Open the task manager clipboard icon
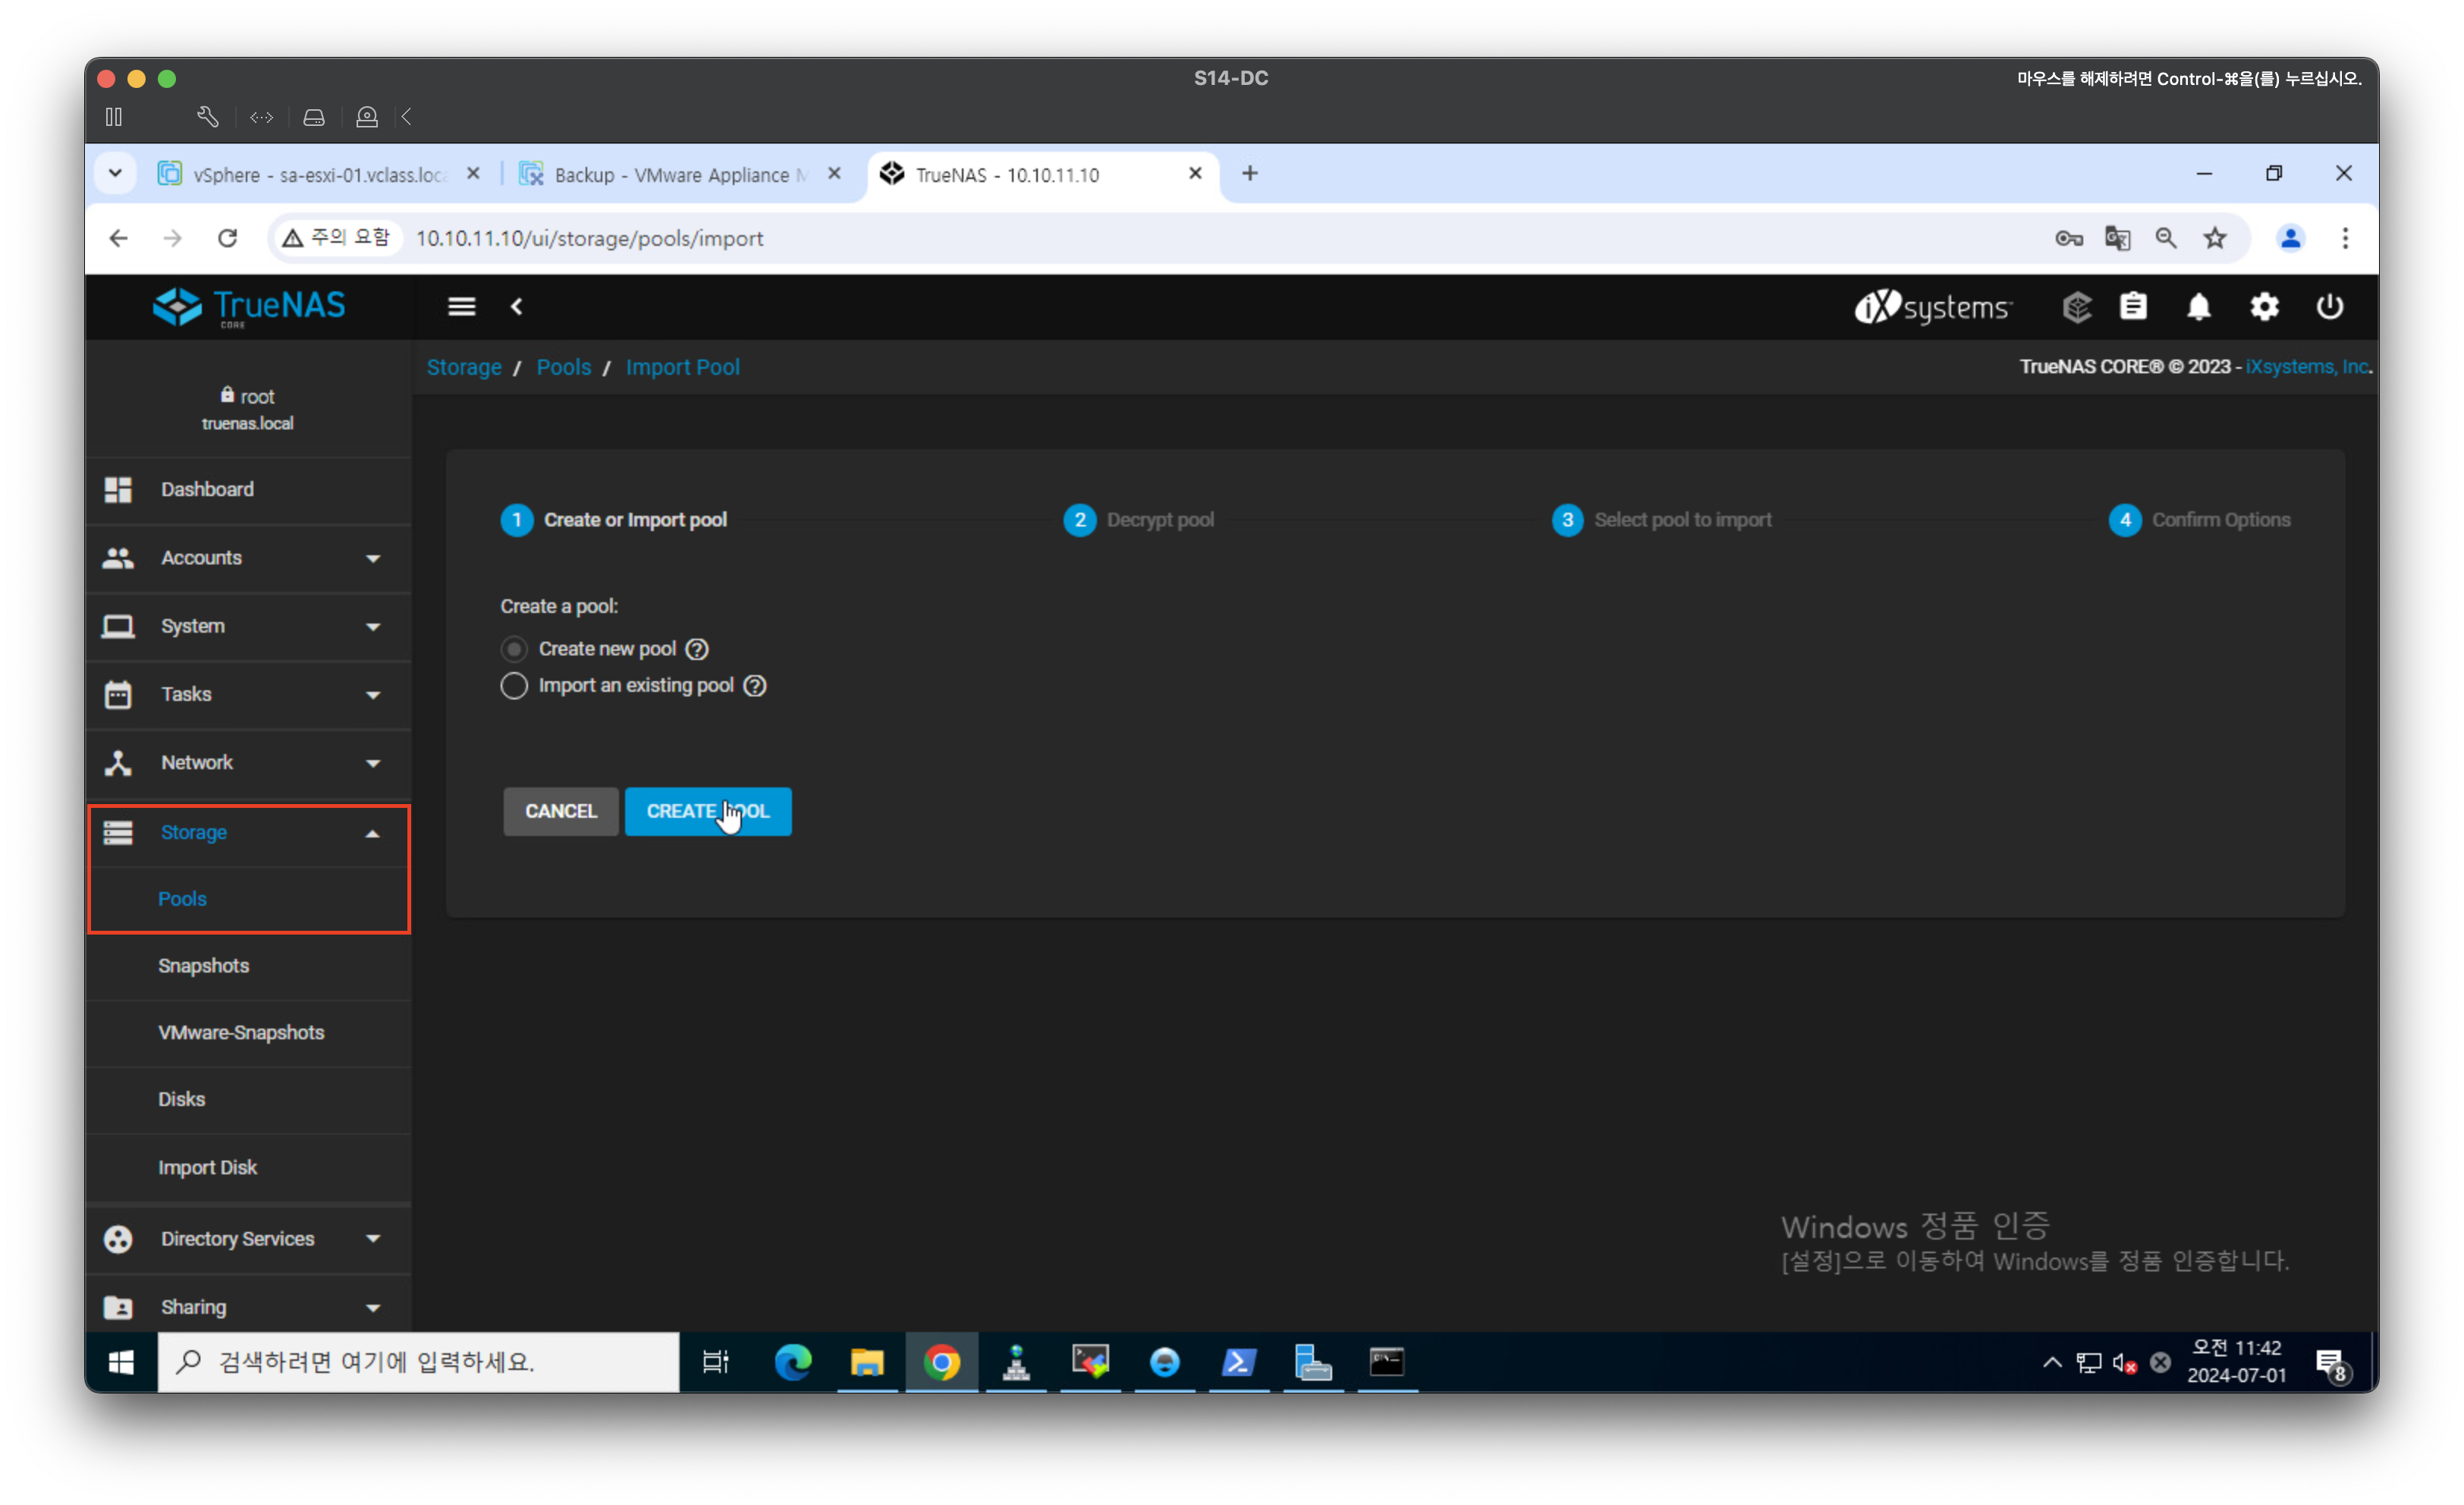 [2133, 307]
